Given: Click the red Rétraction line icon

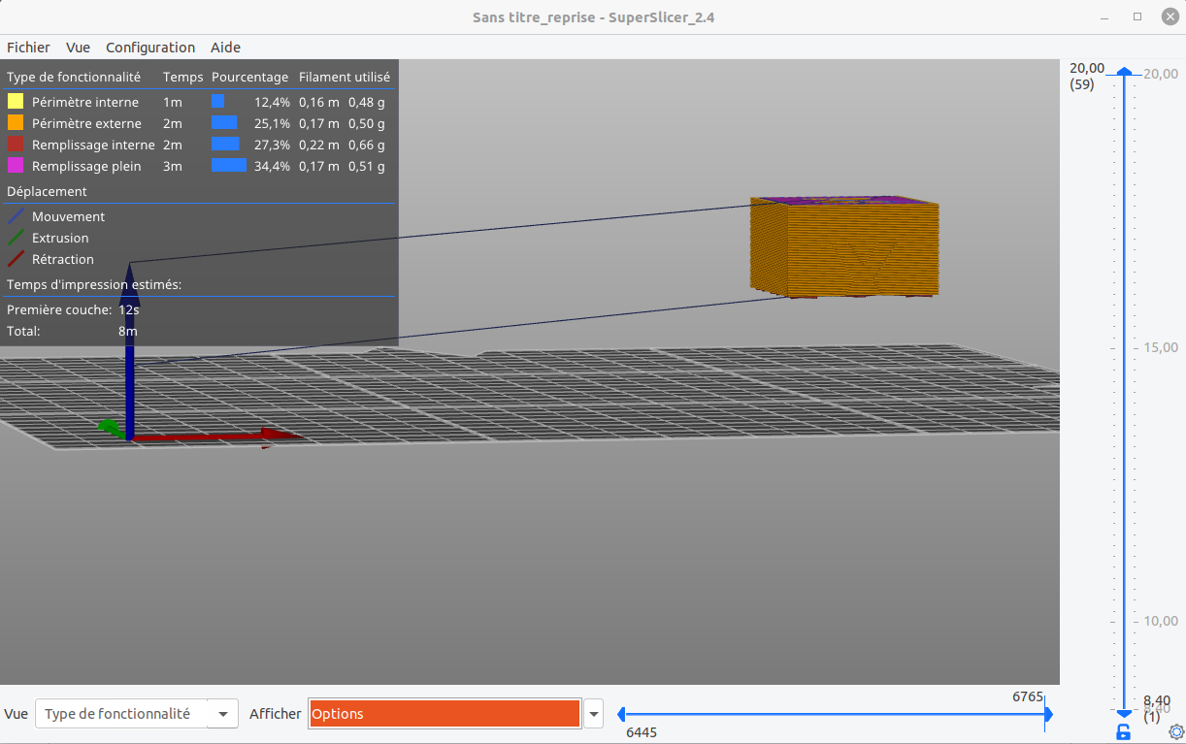Looking at the screenshot, I should coord(16,259).
